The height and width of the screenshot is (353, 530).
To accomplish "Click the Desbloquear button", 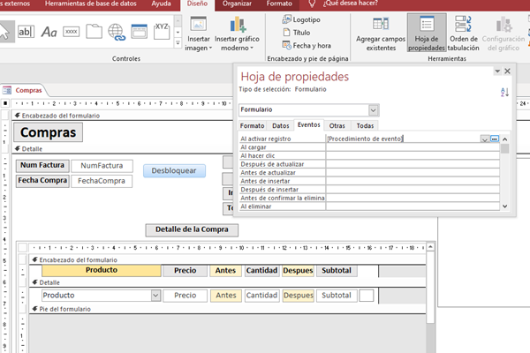I will 174,170.
